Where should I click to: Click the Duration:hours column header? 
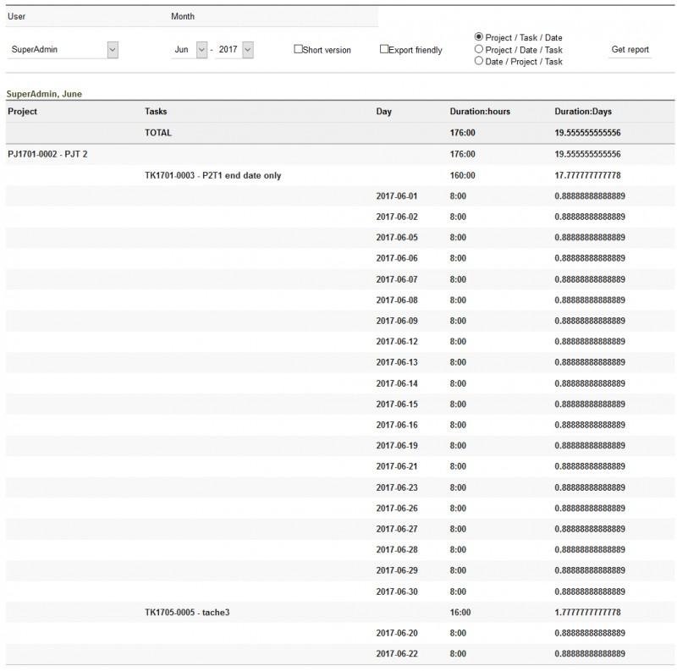tap(478, 111)
